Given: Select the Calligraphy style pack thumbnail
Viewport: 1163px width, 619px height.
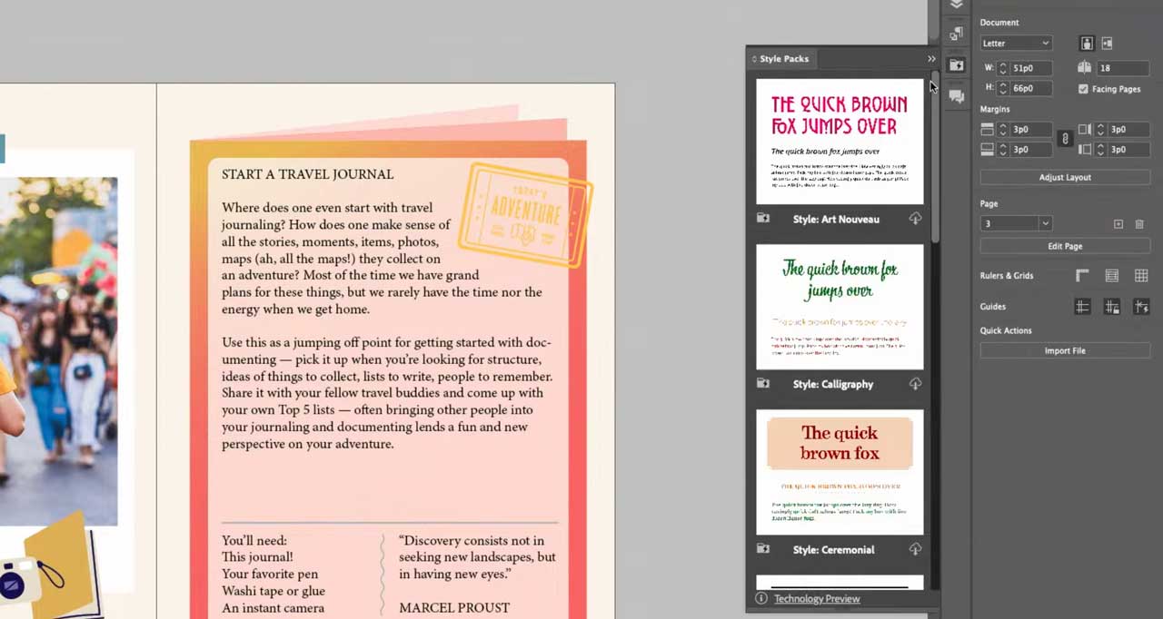Looking at the screenshot, I should coord(840,307).
